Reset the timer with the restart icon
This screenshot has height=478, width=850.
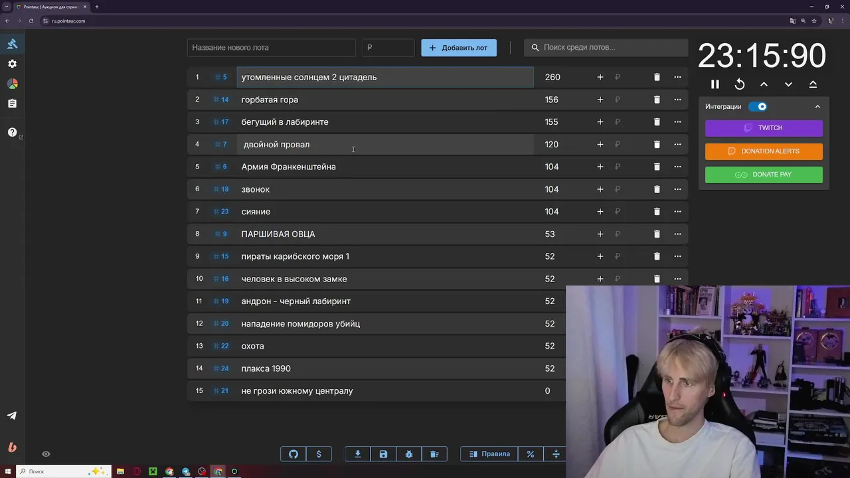[740, 84]
